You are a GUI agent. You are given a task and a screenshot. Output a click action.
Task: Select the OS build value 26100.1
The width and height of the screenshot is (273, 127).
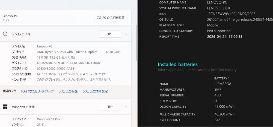240,20
